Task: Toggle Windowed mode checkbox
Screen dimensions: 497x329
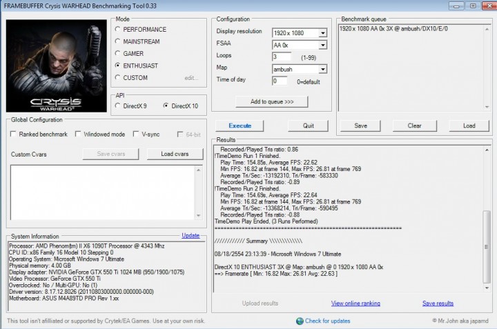Action: click(78, 134)
